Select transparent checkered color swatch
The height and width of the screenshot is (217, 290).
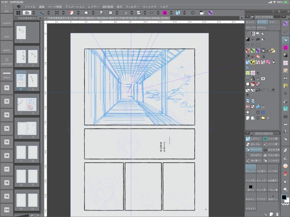[x=285, y=204]
